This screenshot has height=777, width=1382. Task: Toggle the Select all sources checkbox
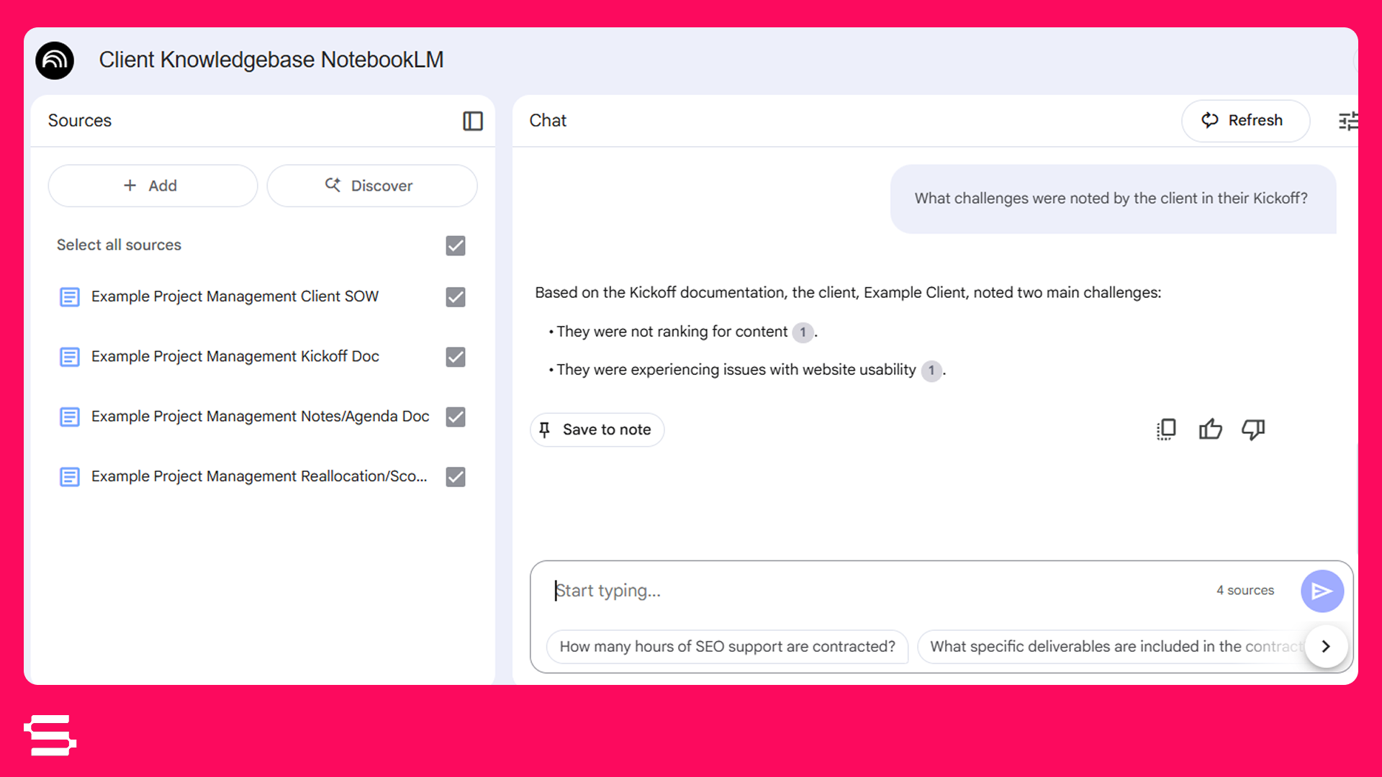point(456,246)
